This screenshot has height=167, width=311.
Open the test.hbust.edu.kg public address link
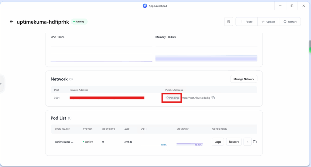tap(196, 98)
